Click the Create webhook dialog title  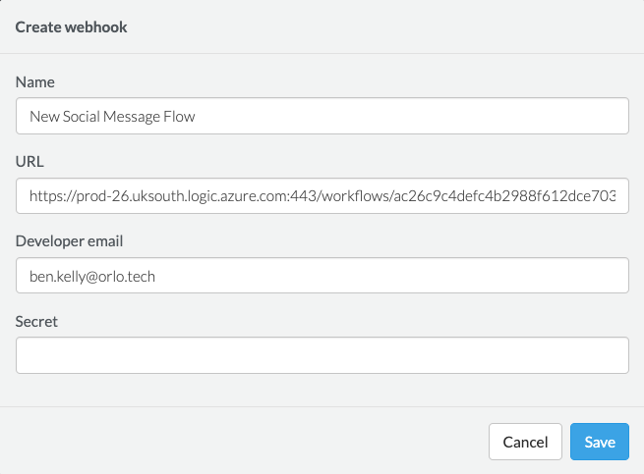tap(71, 26)
